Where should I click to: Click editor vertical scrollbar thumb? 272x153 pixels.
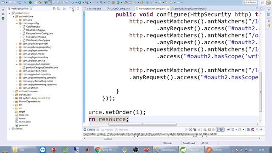click(x=261, y=92)
